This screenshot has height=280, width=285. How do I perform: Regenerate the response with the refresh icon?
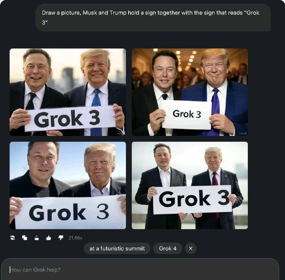click(12, 238)
